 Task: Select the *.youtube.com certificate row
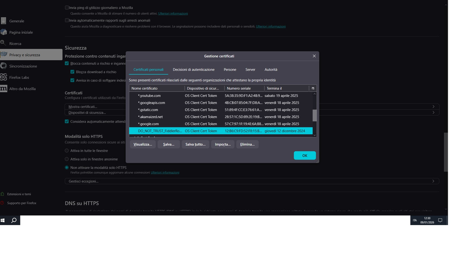coord(221,96)
